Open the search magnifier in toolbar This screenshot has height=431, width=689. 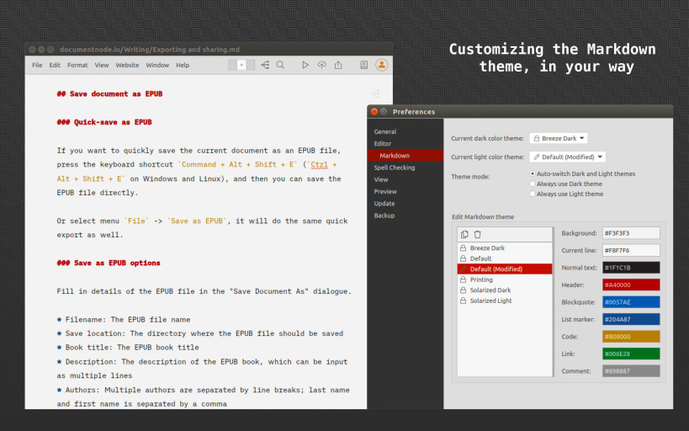[x=280, y=65]
